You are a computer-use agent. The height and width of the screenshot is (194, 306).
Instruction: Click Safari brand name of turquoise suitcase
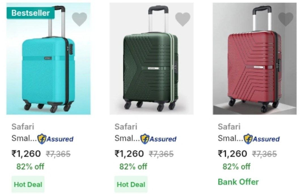23,127
